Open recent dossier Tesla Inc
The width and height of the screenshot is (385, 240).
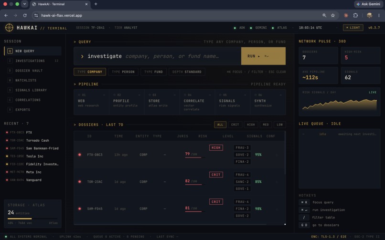(32, 156)
